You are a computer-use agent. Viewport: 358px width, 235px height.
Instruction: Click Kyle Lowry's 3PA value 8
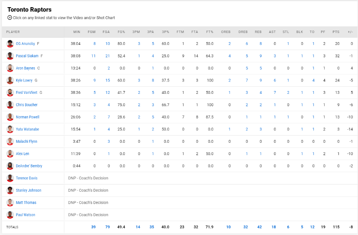pyautogui.click(x=153, y=80)
